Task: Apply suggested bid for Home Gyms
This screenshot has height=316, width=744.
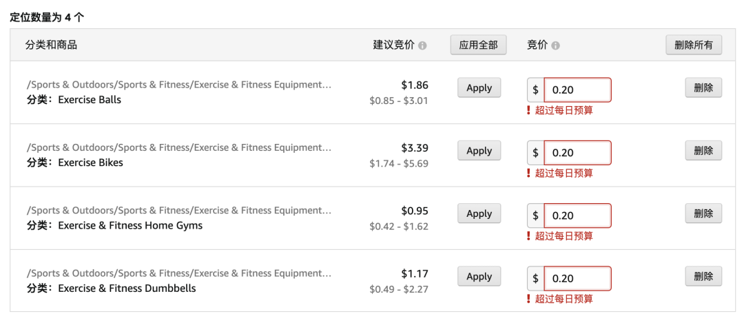Action: click(x=479, y=213)
